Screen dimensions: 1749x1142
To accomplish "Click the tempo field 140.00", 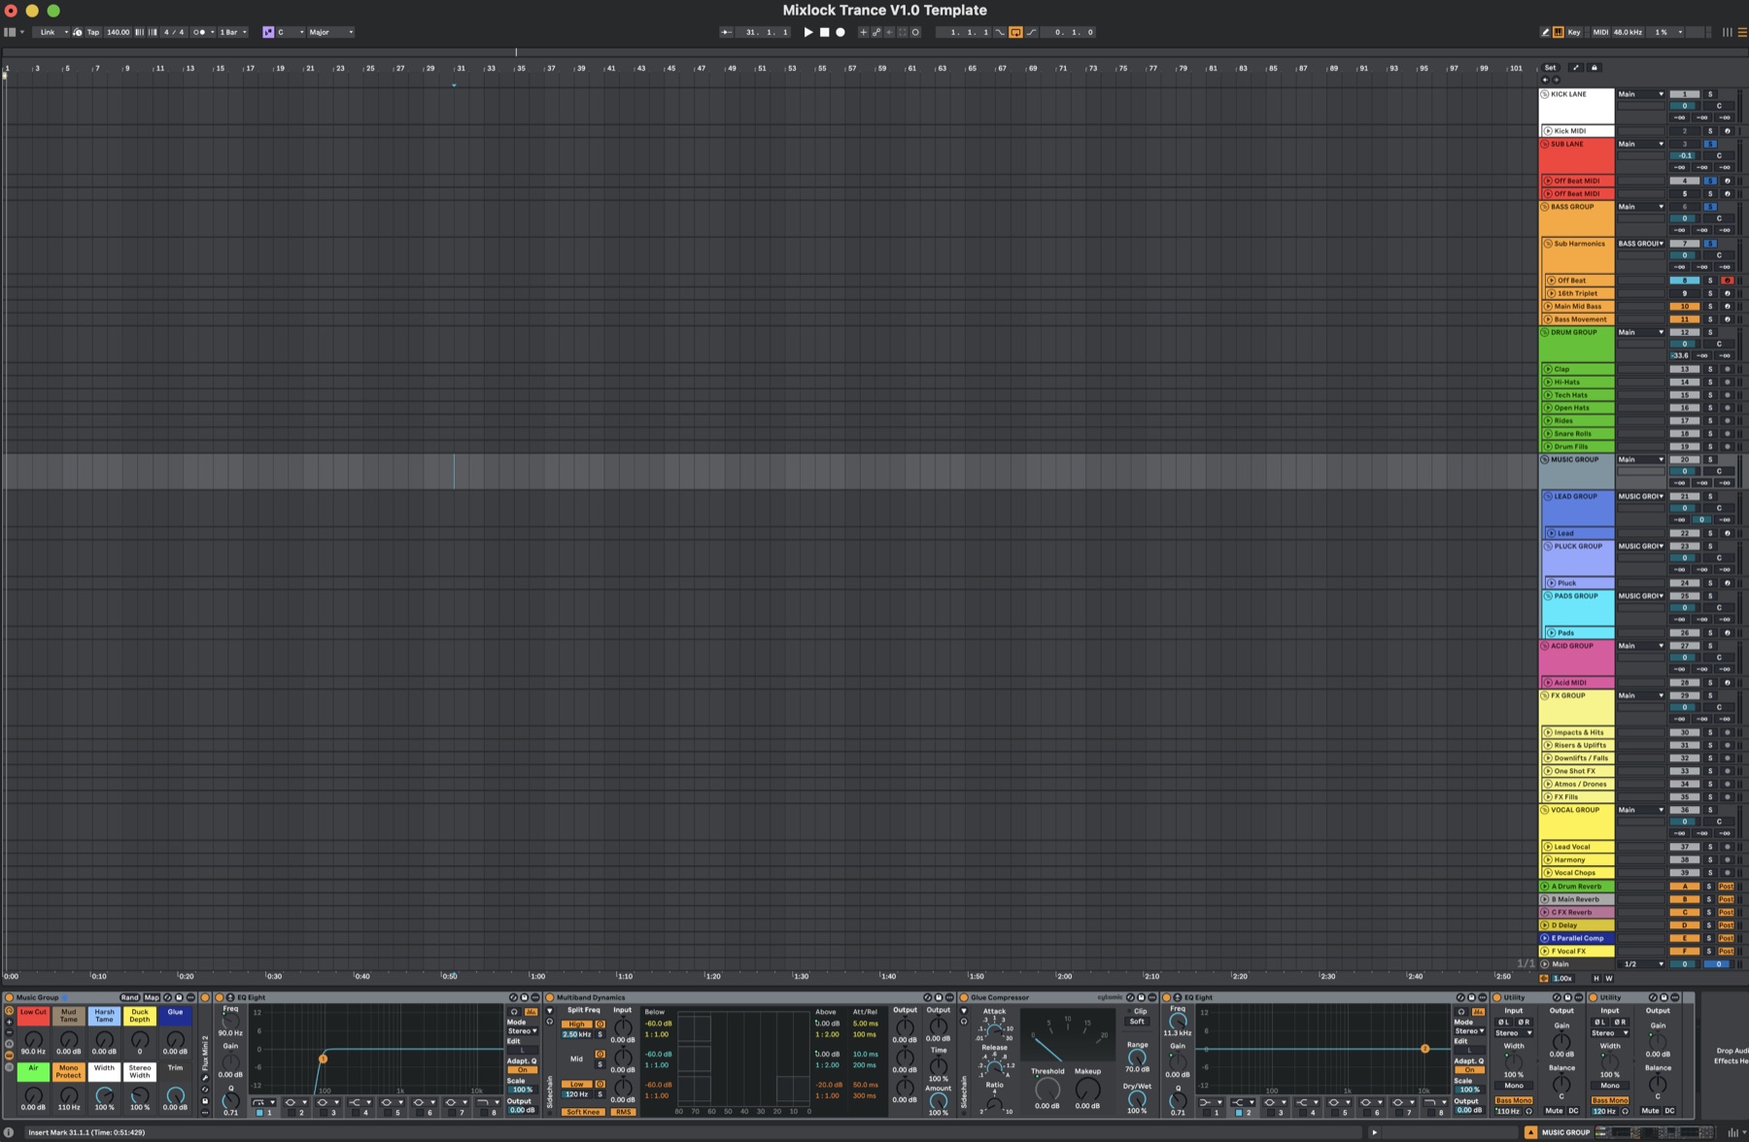I will [x=118, y=32].
